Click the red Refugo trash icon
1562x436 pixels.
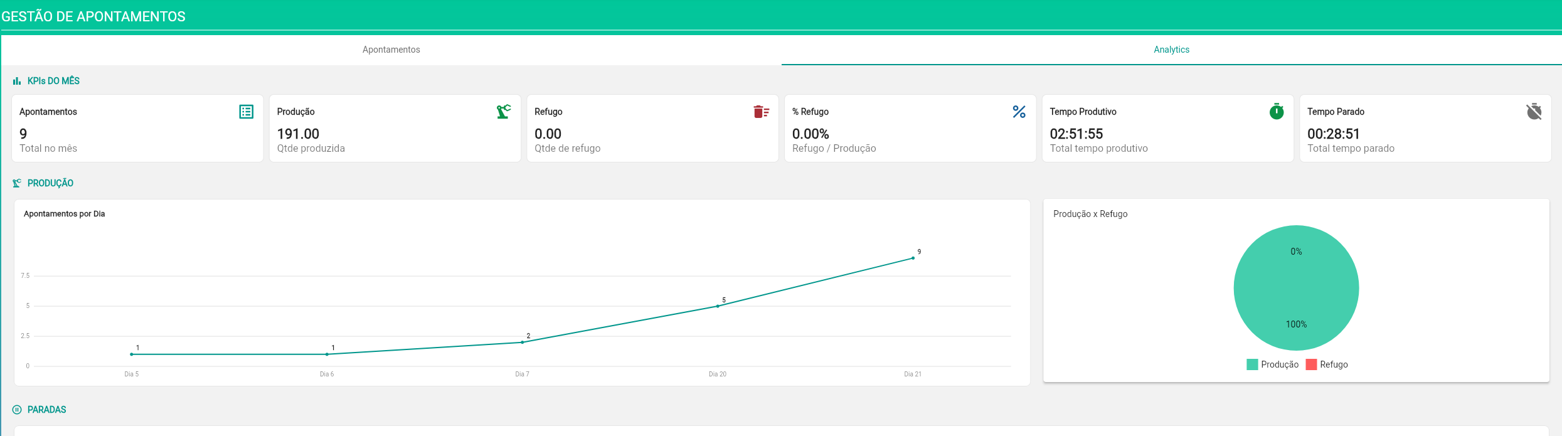pyautogui.click(x=761, y=112)
